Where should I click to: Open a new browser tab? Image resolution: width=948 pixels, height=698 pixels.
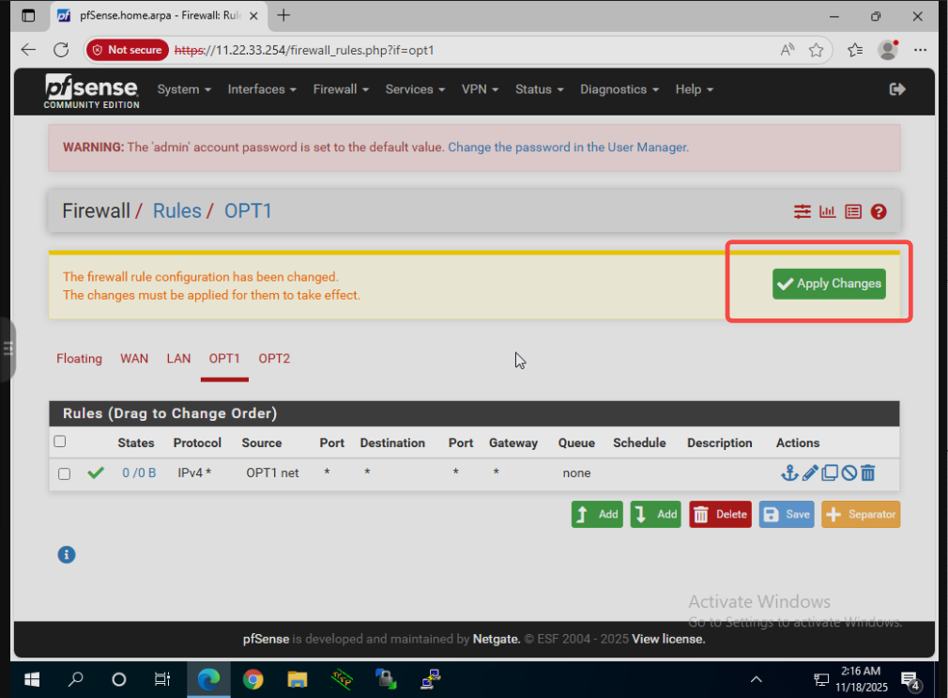283,16
